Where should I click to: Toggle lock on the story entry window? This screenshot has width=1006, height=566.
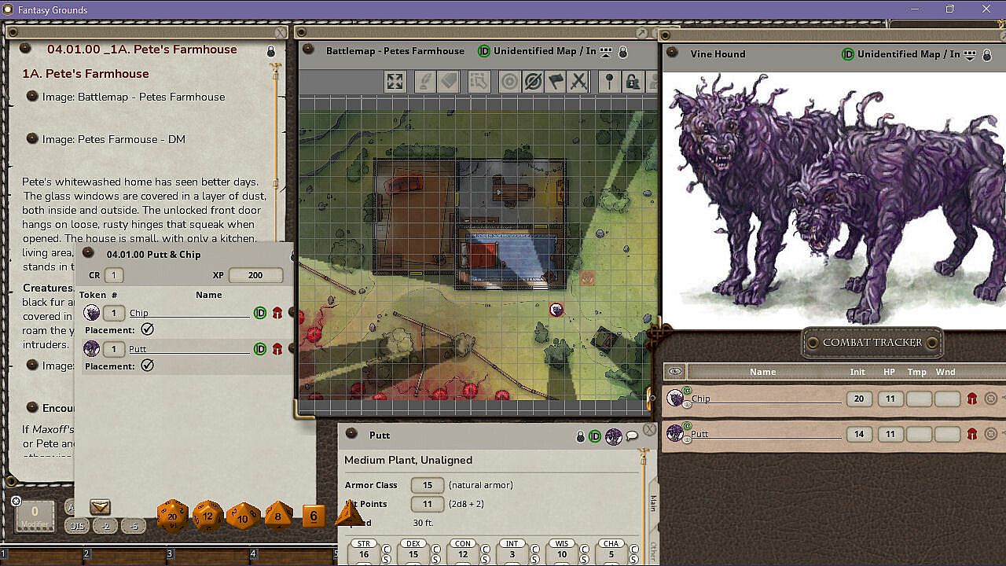(x=271, y=52)
